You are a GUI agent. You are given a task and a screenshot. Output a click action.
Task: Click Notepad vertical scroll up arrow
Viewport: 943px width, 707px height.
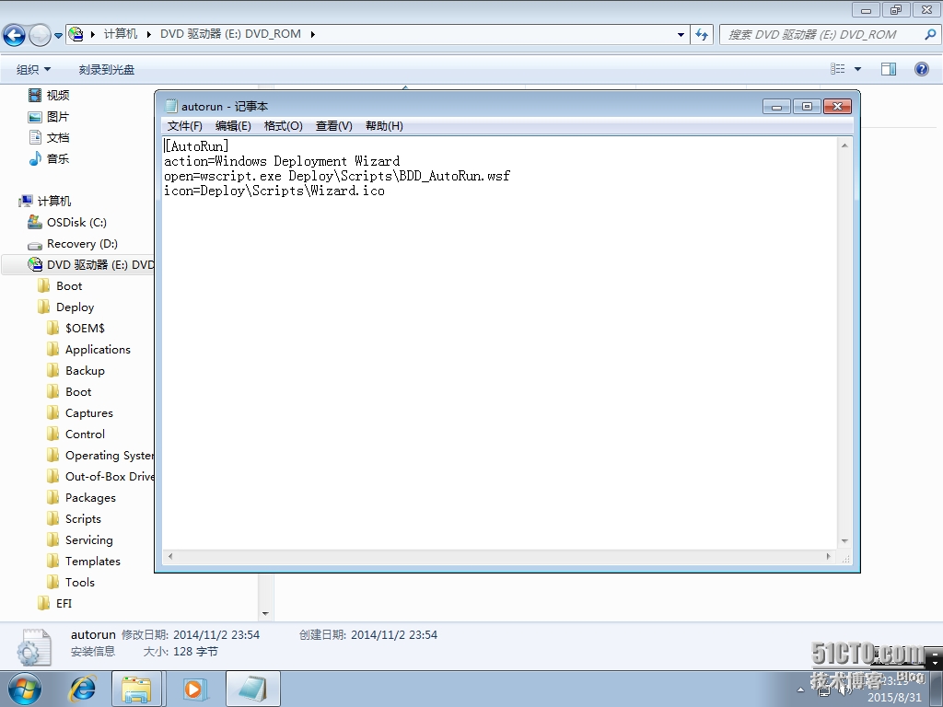844,145
